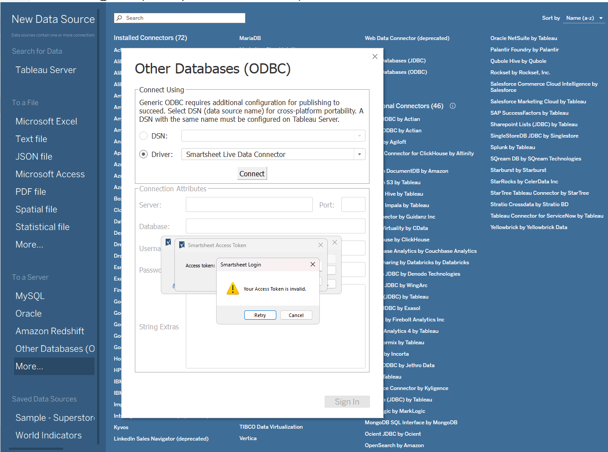608x452 pixels.
Task: Select the Kyvos connector
Action: 121,427
